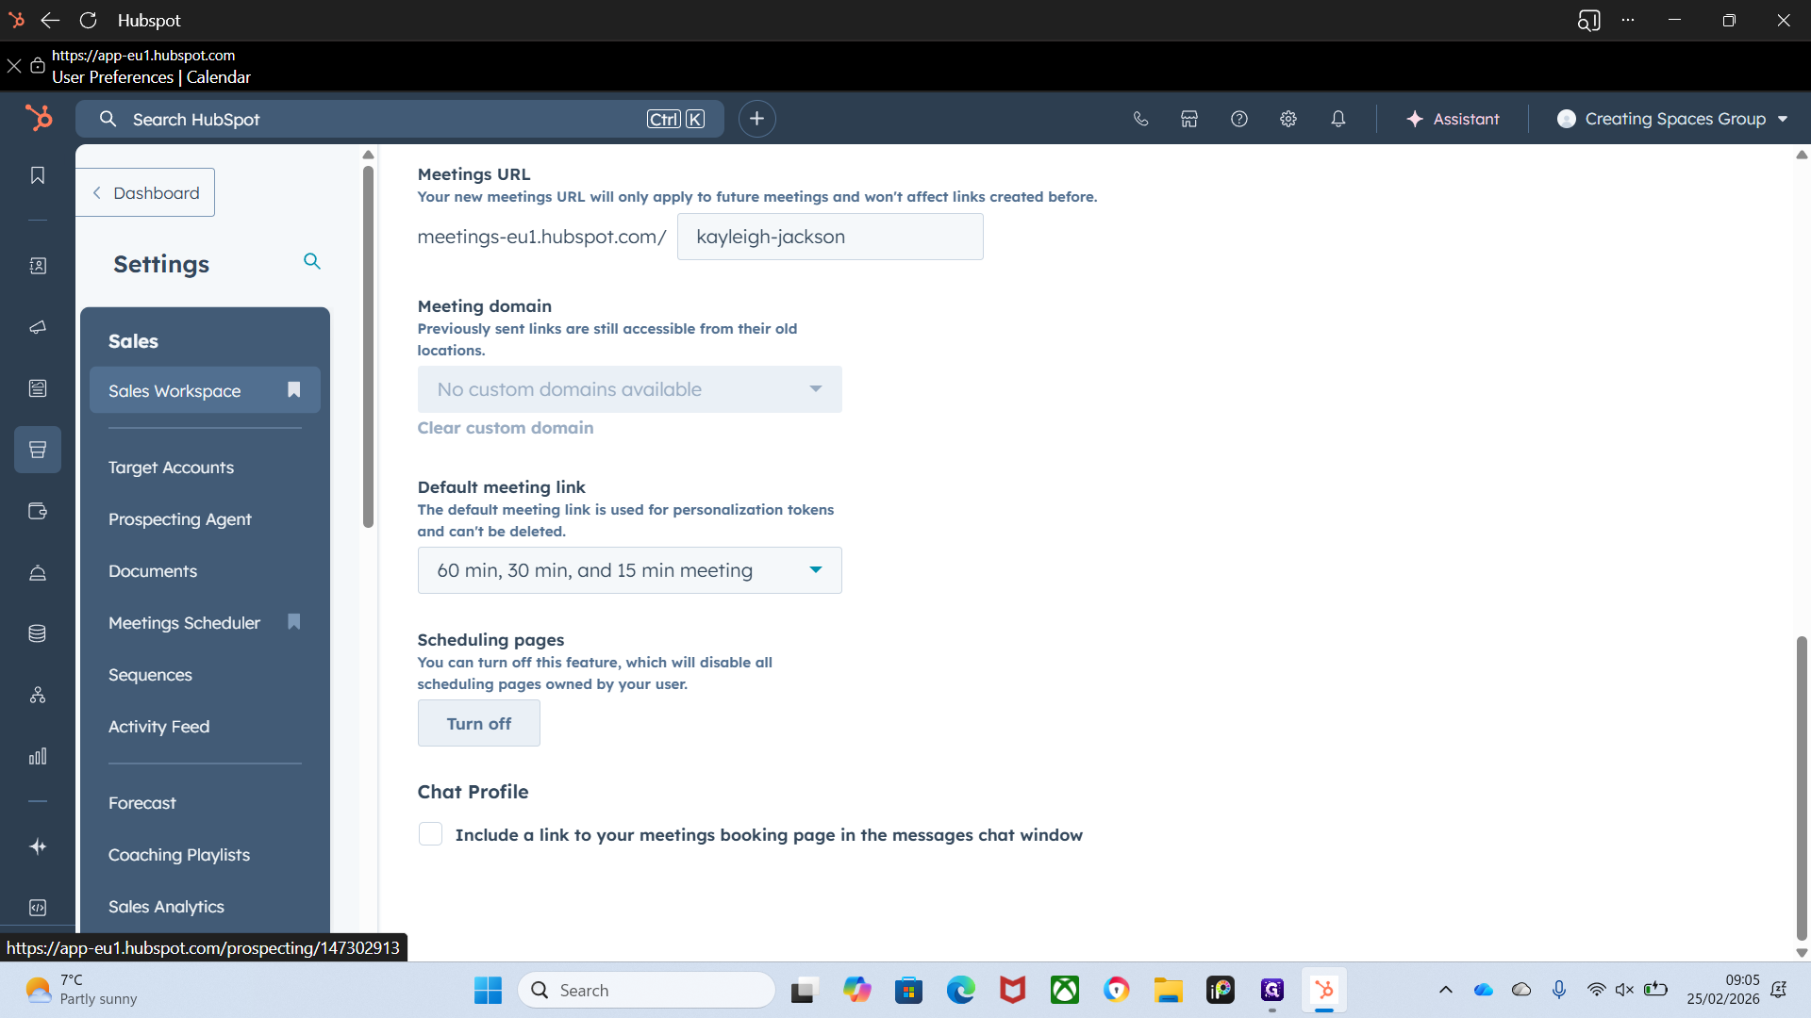Open the Sales icon highlighted in left sidebar

(x=38, y=450)
